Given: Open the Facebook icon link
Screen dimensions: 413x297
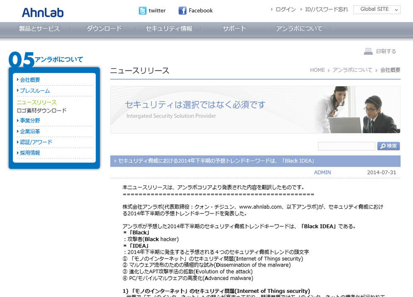Looking at the screenshot, I should tap(182, 10).
